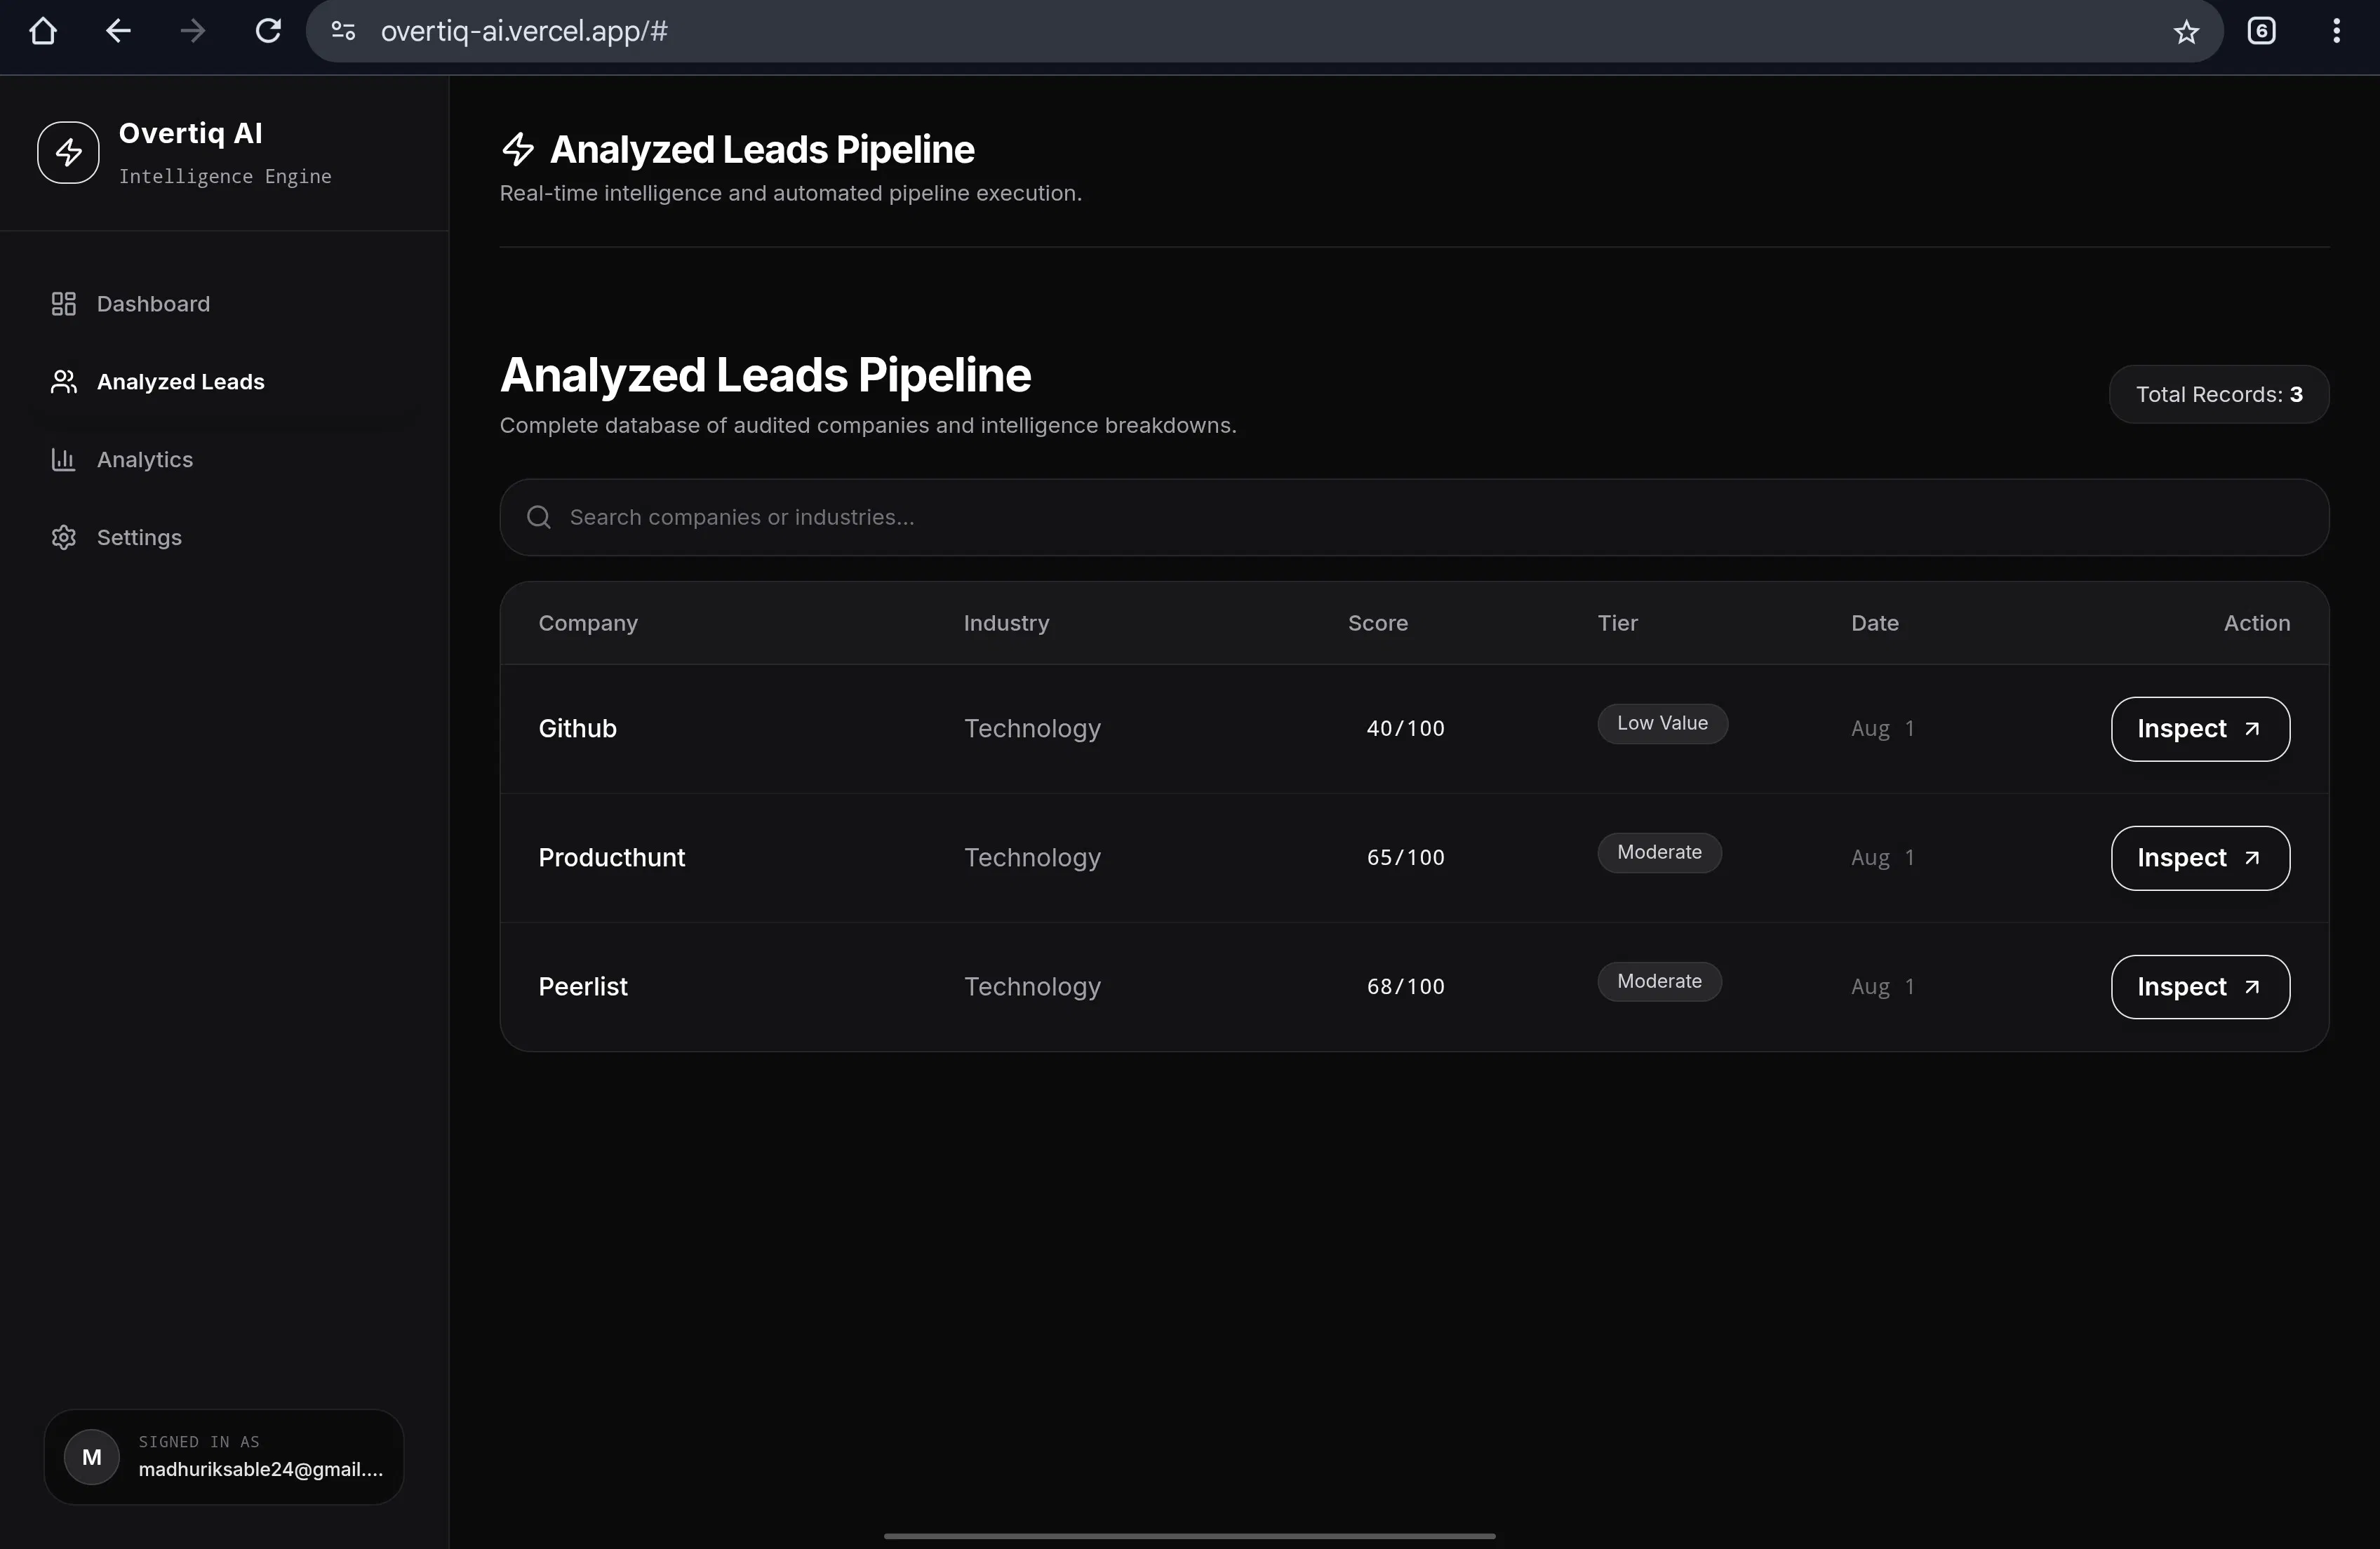The image size is (2380, 1549).
Task: Click the Aug 1 date in Peerlist row
Action: (1882, 987)
